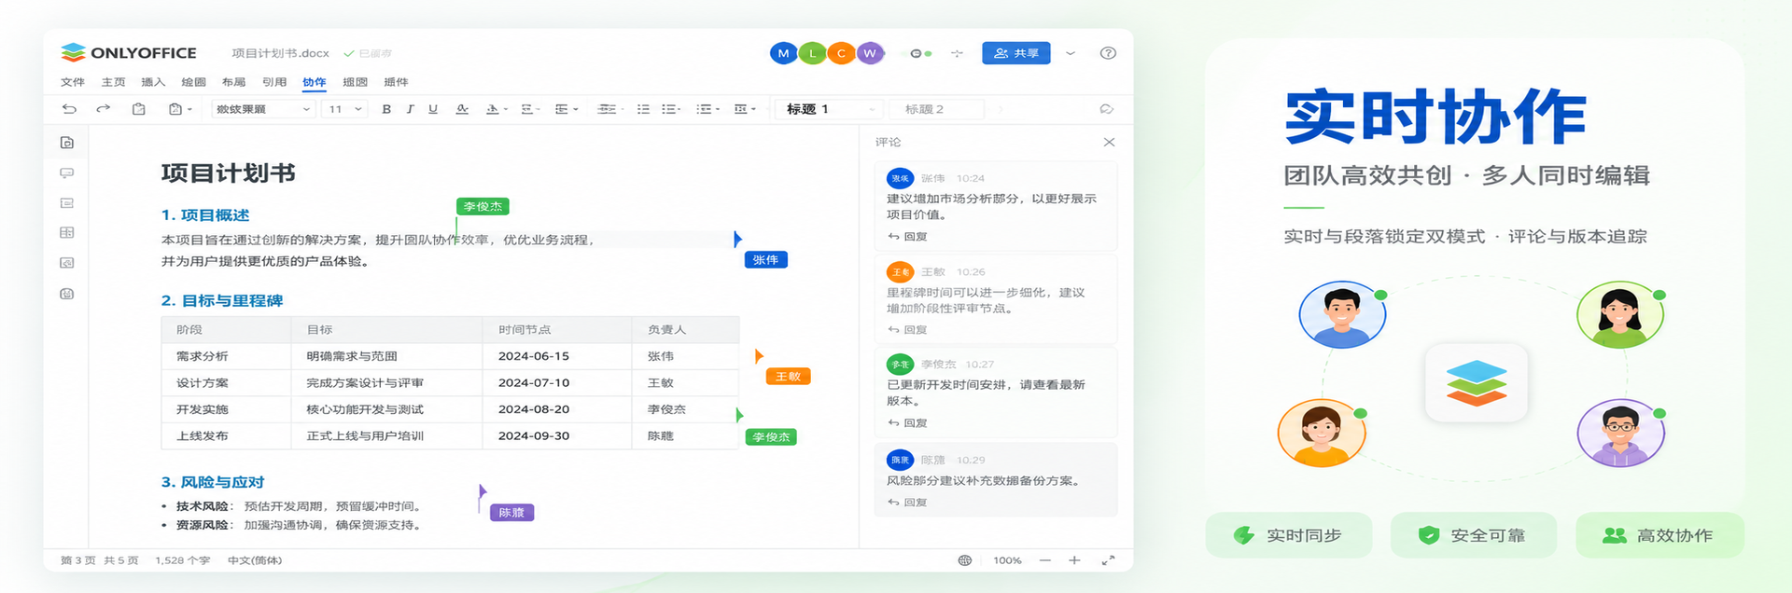This screenshot has width=1792, height=593.
Task: Switch to the 插入 tab
Action: tap(153, 82)
